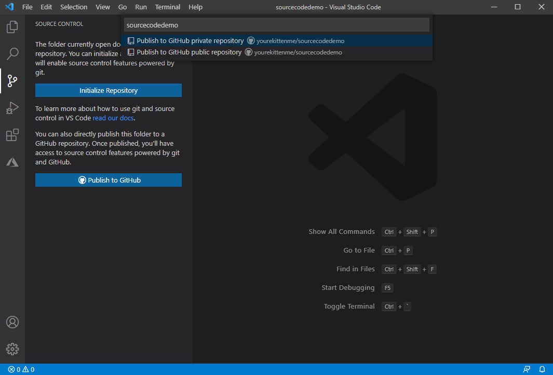Open the 'read our docs' link
This screenshot has width=553, height=375.
point(113,117)
